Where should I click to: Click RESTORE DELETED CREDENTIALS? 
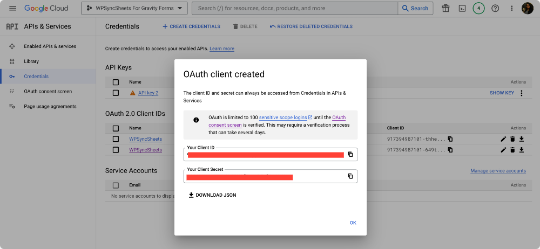click(312, 26)
